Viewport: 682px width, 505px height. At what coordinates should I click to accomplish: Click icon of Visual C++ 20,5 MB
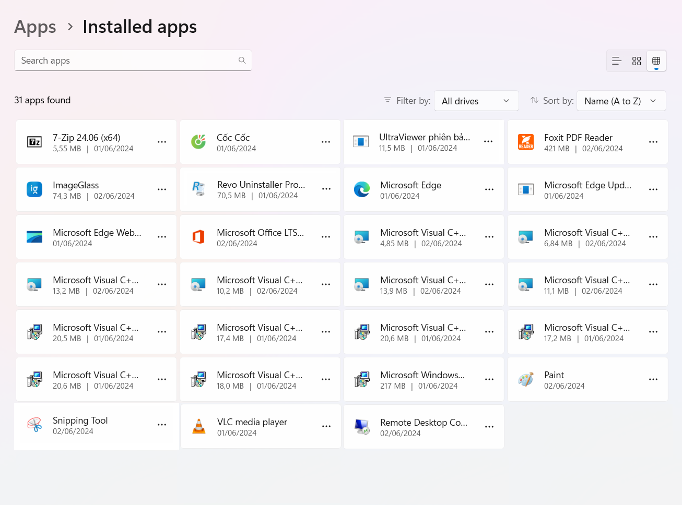(34, 332)
